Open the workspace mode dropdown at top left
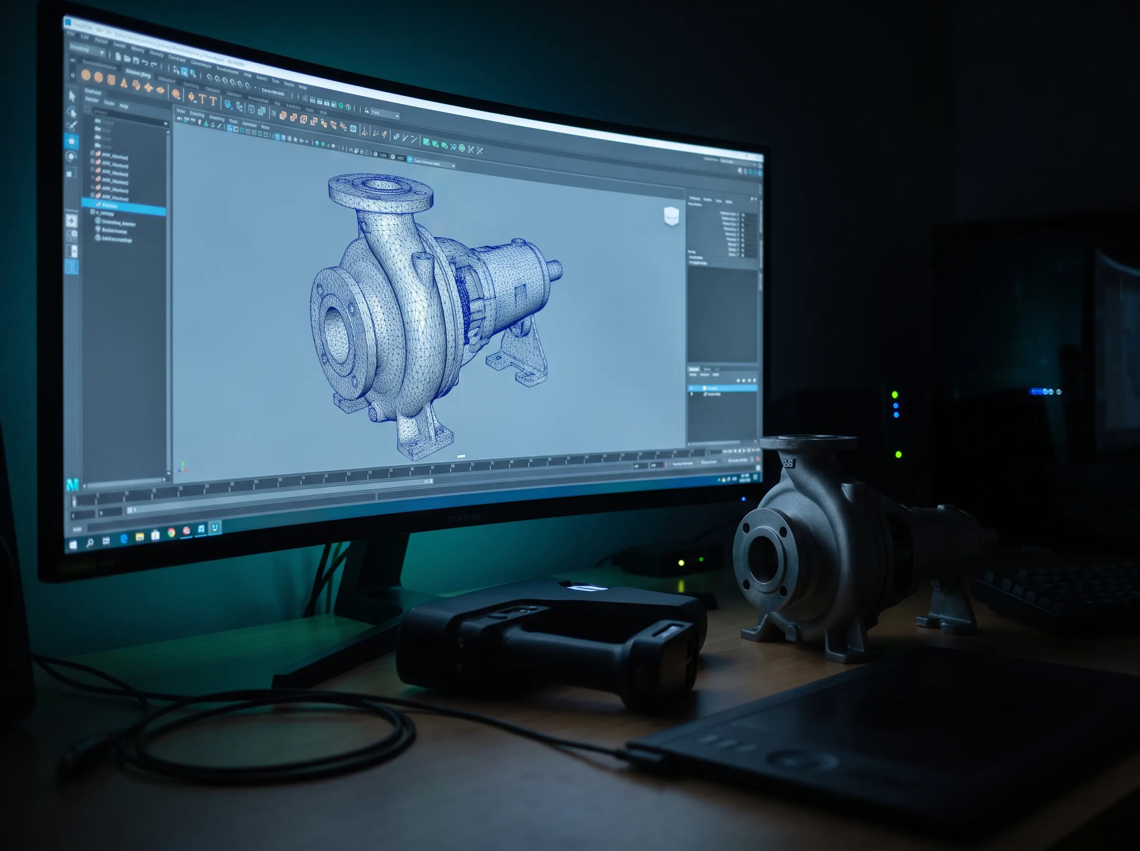The image size is (1140, 851). pyautogui.click(x=87, y=49)
